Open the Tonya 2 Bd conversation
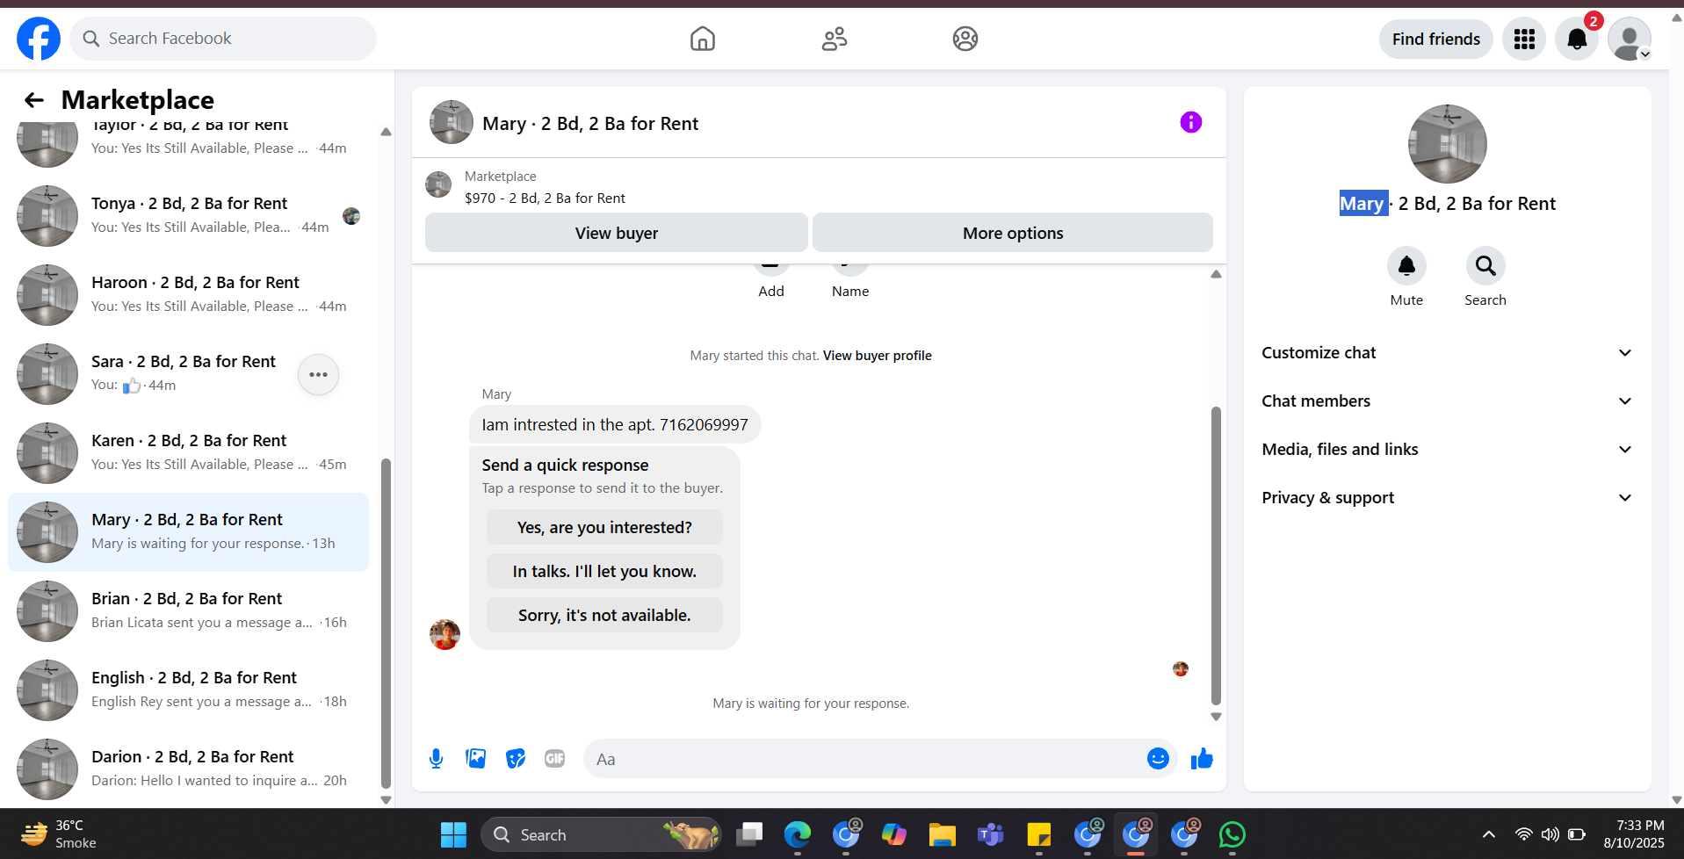The image size is (1684, 859). tap(189, 216)
